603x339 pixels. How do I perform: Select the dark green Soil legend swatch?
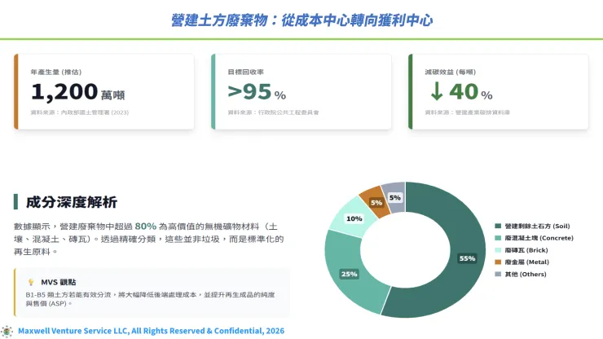coord(498,226)
